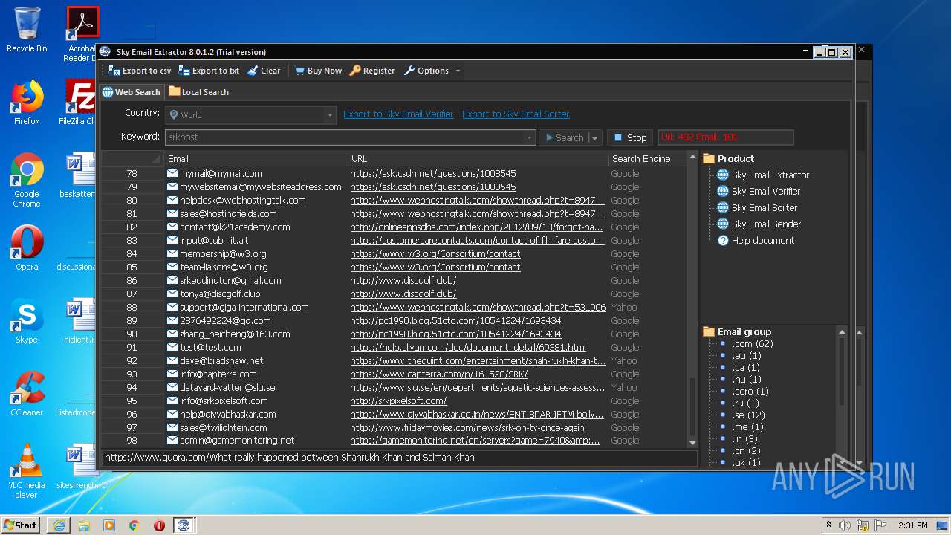This screenshot has width=951, height=535.
Task: Sort by the Email column header
Action: point(256,158)
